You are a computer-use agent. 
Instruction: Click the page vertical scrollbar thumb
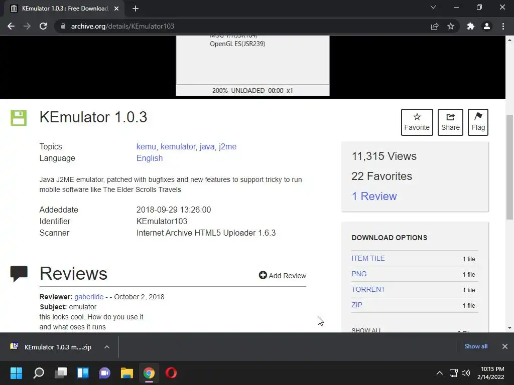[509, 167]
